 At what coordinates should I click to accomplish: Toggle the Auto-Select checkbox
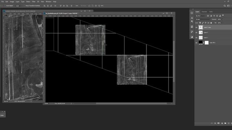tap(5, 6)
